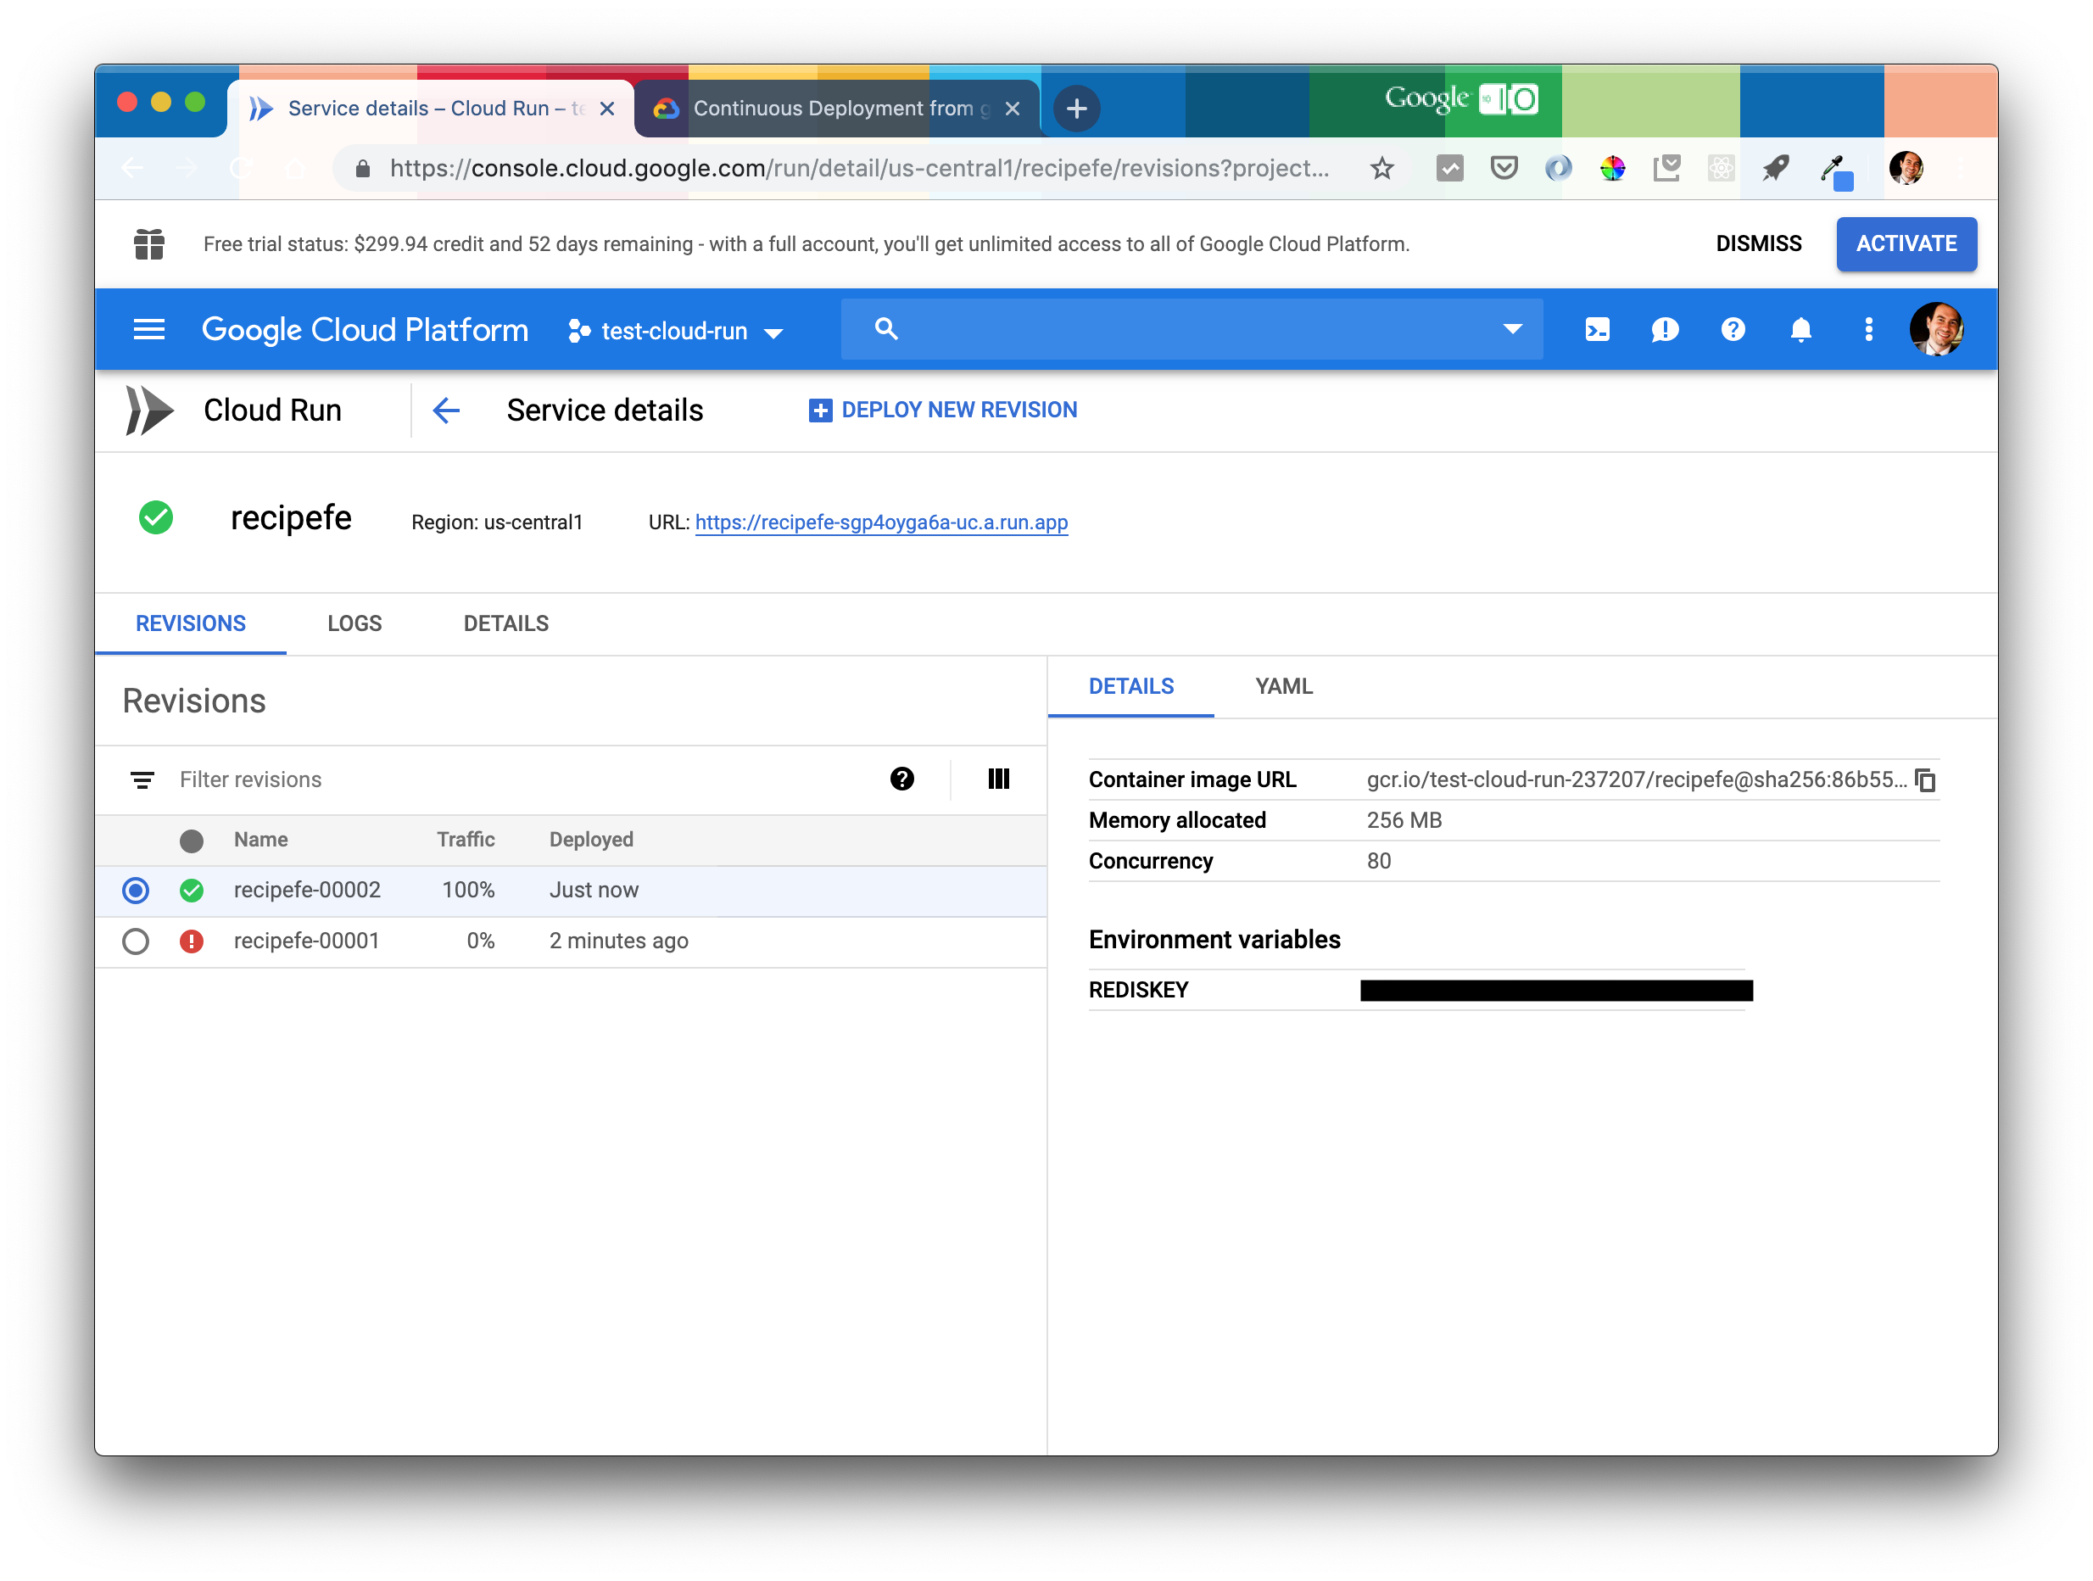Click the notifications bell icon

pyautogui.click(x=1801, y=329)
